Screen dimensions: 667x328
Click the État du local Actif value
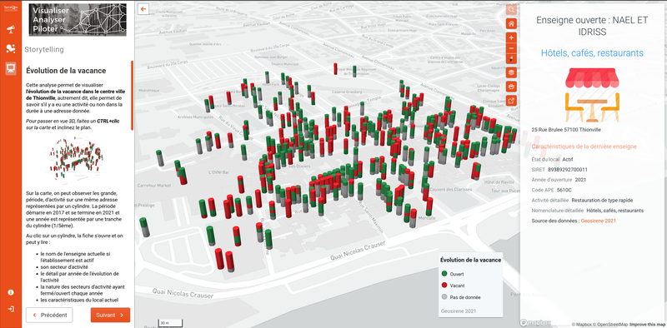(x=568, y=159)
